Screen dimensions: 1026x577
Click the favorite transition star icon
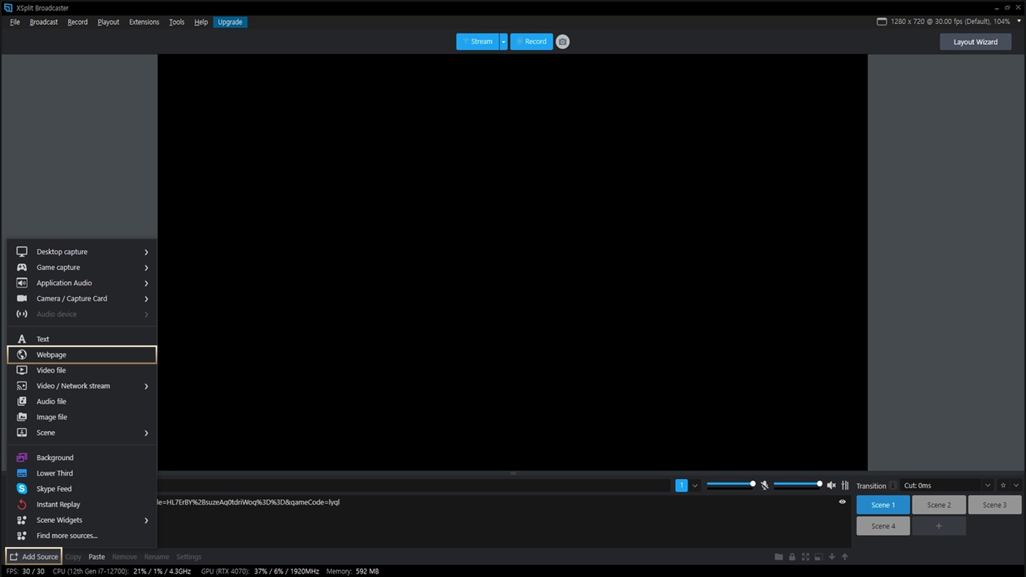pyautogui.click(x=1003, y=485)
